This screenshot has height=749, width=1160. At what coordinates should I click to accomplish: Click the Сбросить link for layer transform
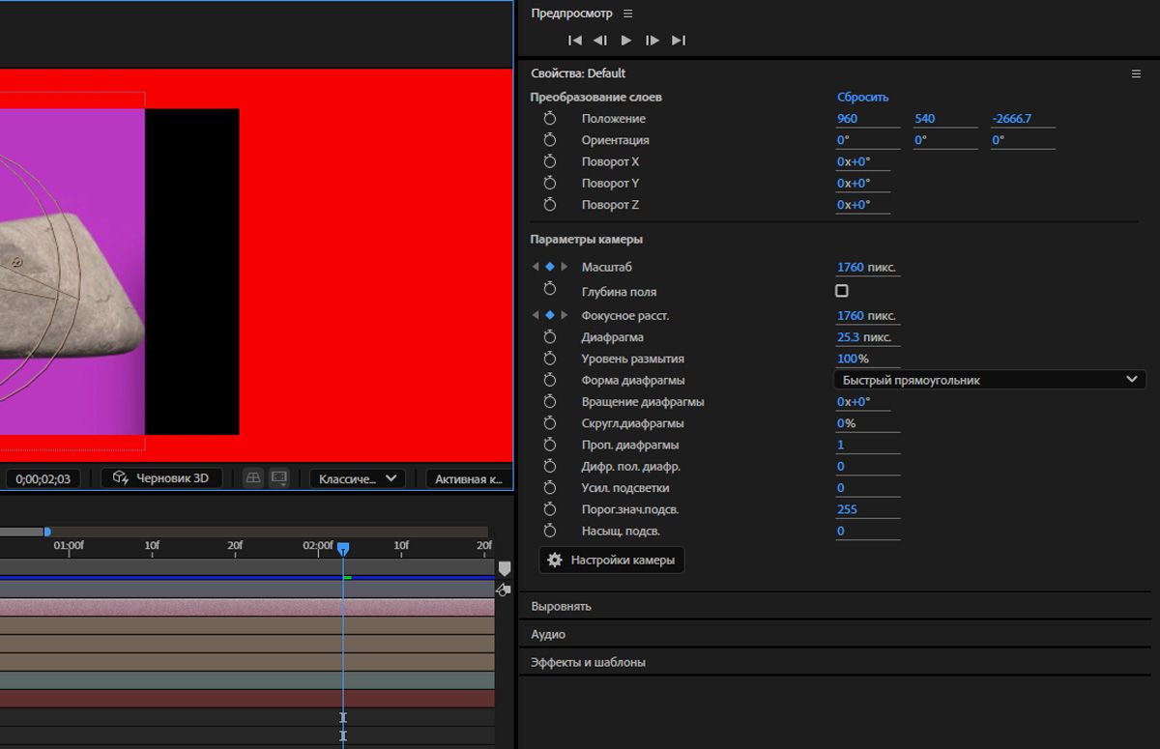pyautogui.click(x=862, y=98)
